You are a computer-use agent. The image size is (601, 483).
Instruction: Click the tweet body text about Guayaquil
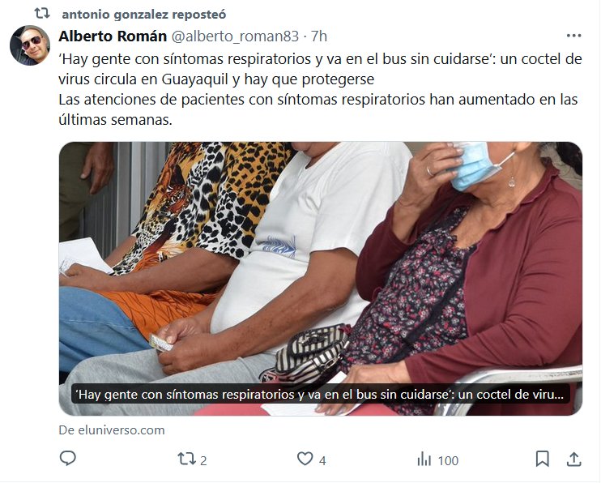(321, 89)
